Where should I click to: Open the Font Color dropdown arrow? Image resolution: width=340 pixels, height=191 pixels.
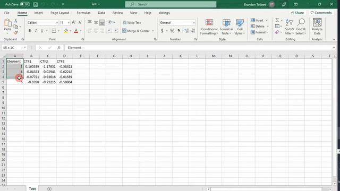pos(81,31)
